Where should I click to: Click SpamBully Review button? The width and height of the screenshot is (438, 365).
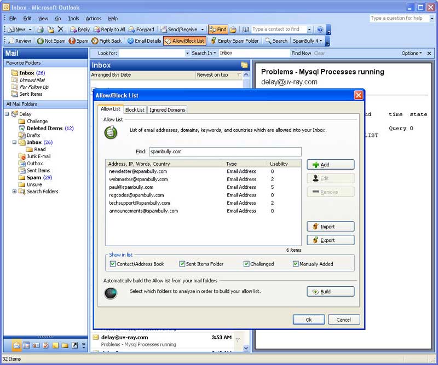pos(19,41)
